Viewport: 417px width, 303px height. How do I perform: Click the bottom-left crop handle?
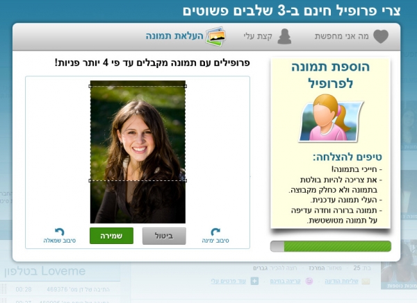90,181
